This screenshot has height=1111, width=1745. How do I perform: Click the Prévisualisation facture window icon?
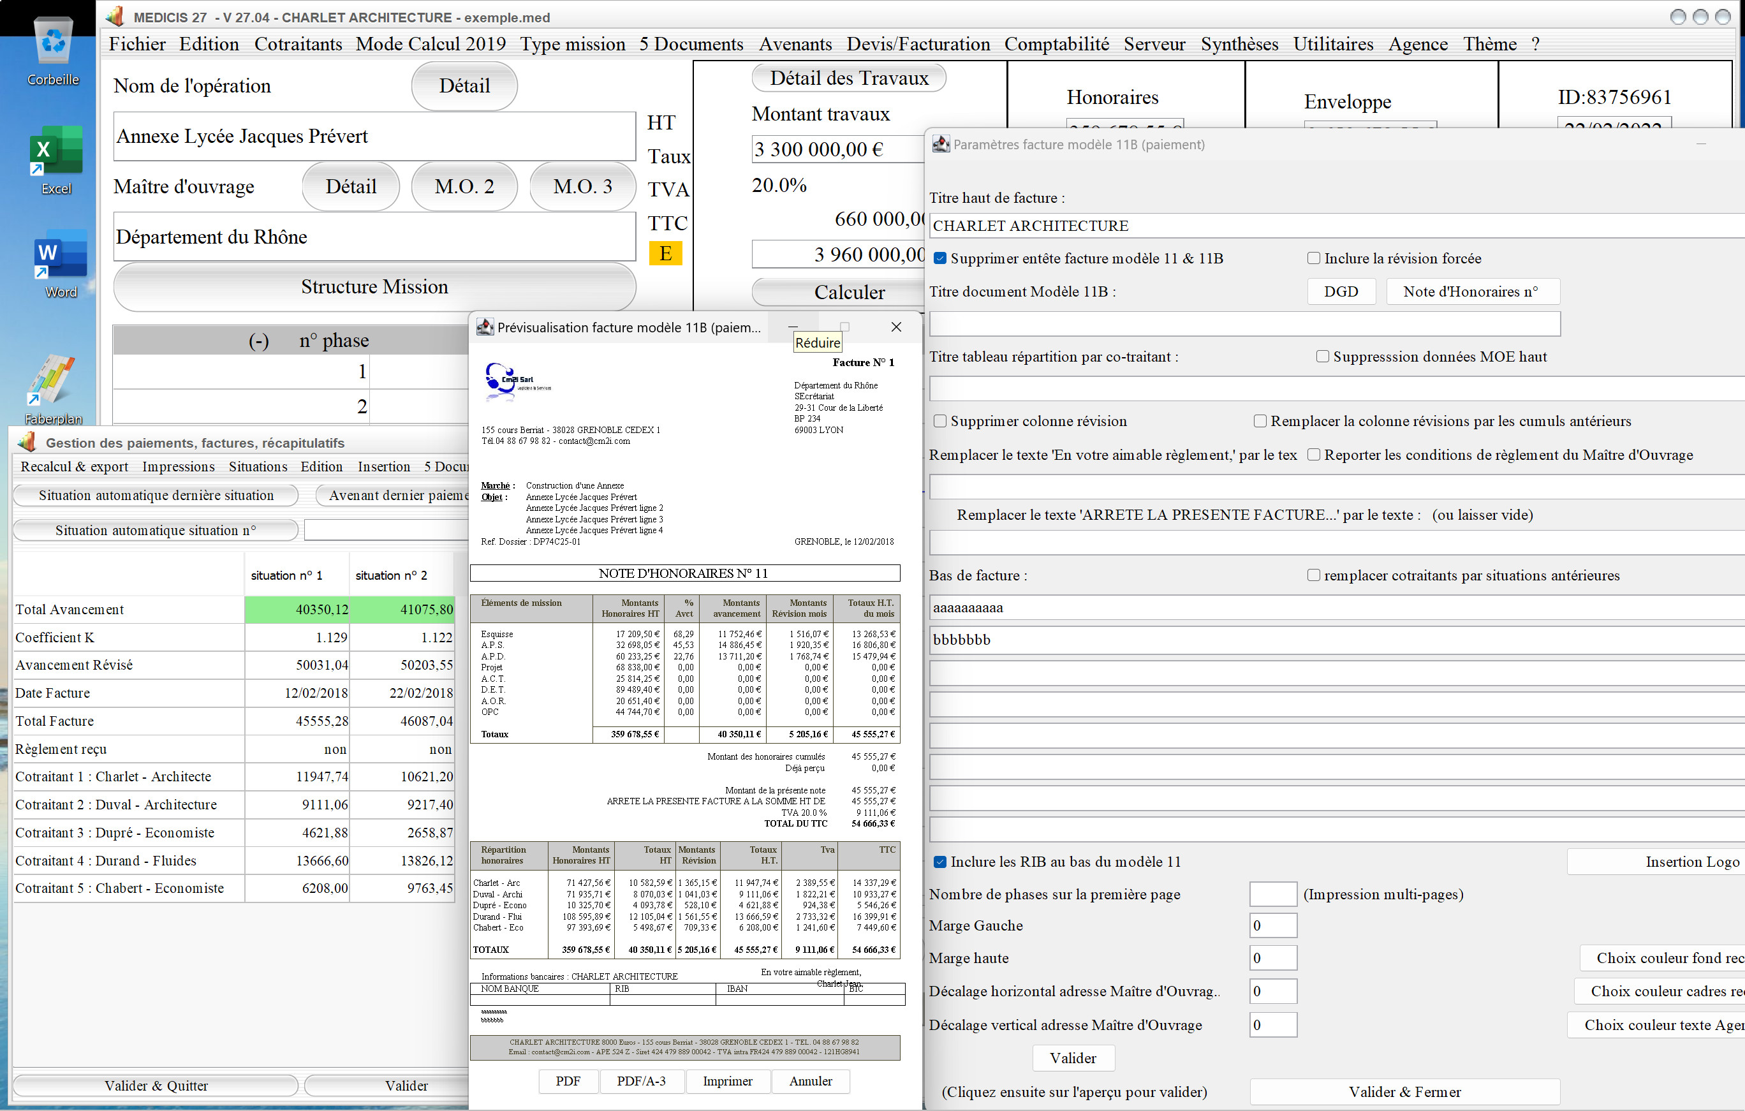[485, 327]
